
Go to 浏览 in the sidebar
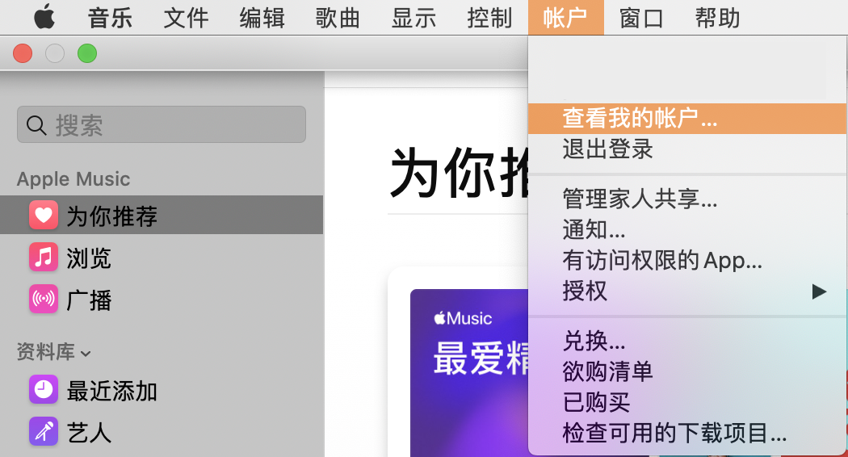[x=162, y=258]
